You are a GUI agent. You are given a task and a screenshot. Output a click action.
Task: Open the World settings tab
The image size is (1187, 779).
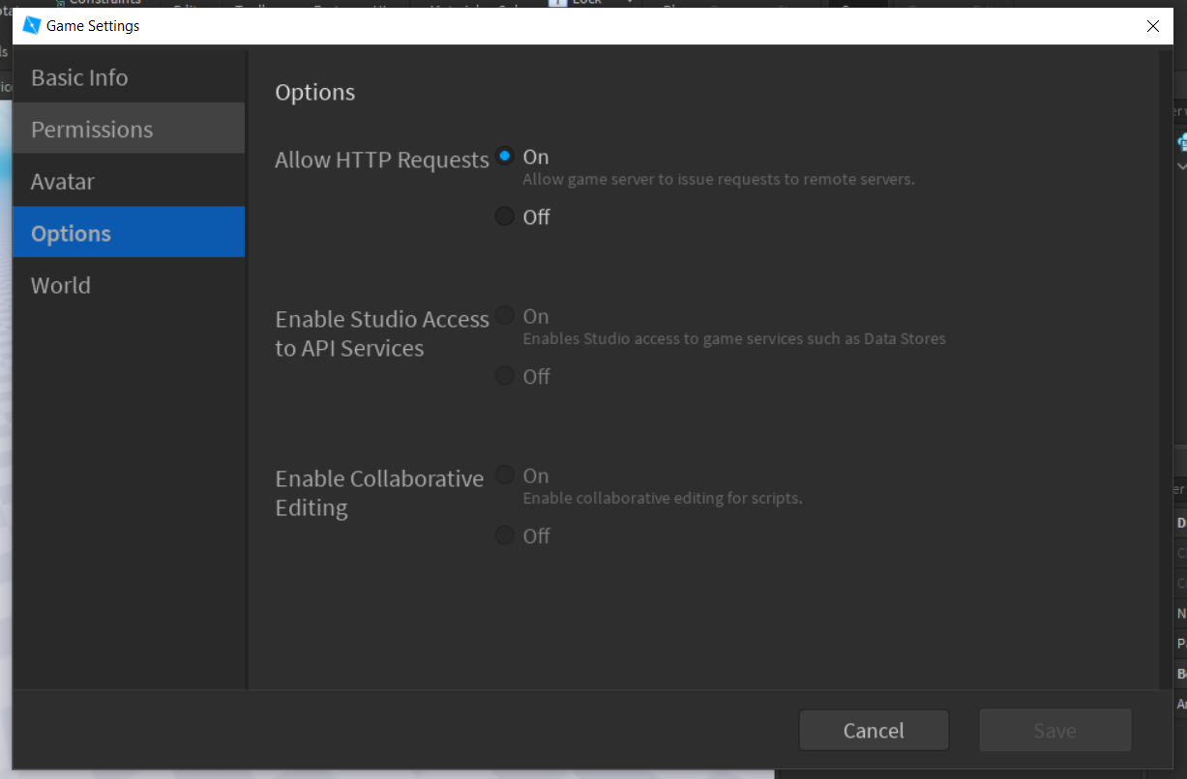pos(60,284)
